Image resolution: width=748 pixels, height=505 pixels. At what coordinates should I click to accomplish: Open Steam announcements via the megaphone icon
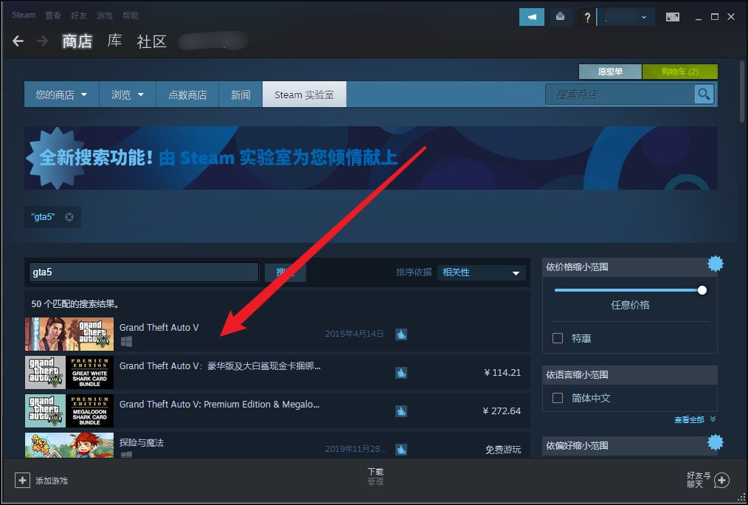(x=531, y=16)
